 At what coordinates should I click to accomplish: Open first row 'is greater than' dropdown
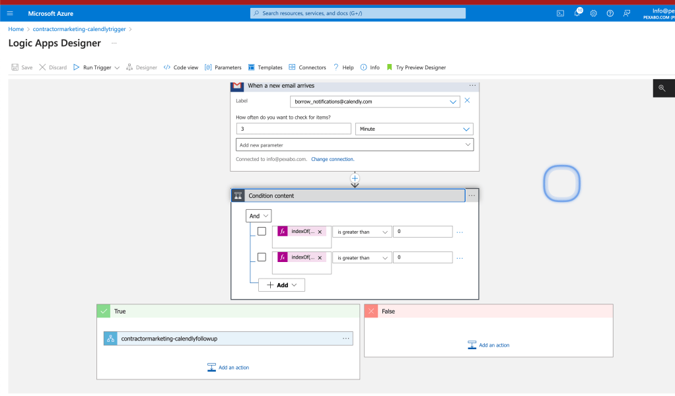coord(362,232)
